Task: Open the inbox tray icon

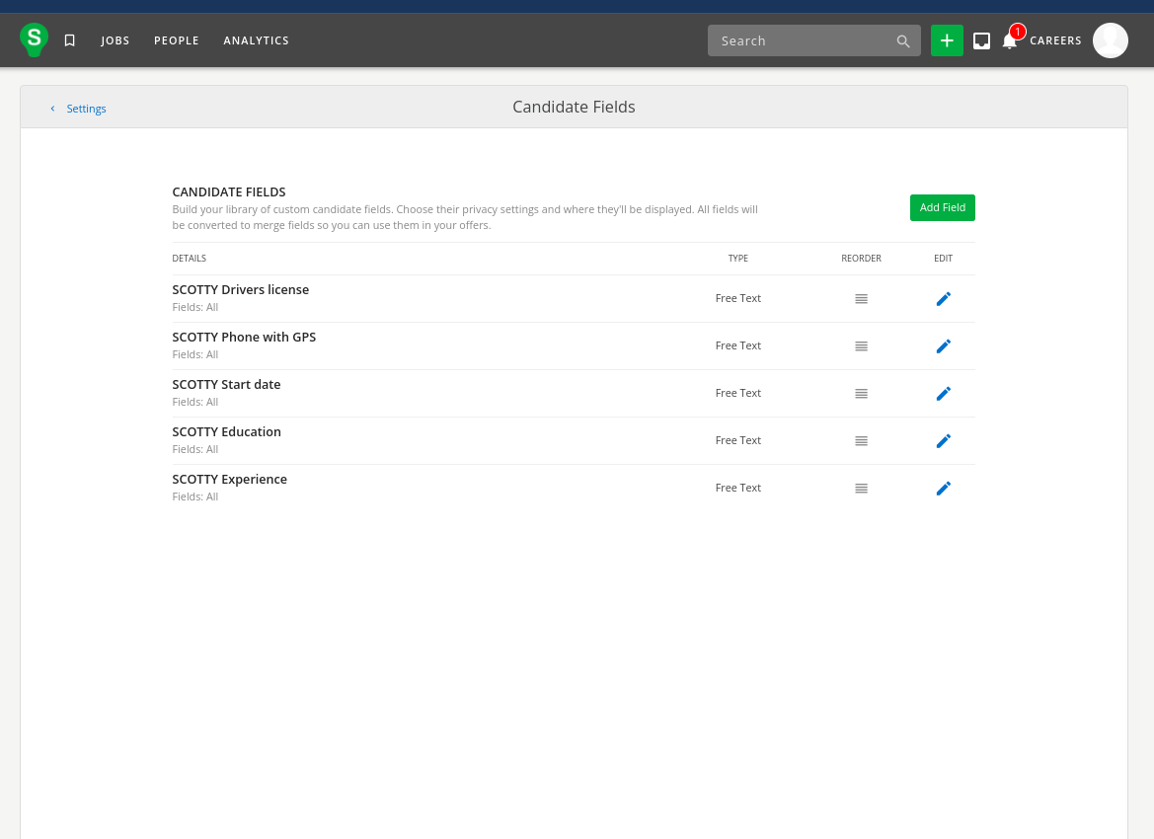Action: click(981, 40)
